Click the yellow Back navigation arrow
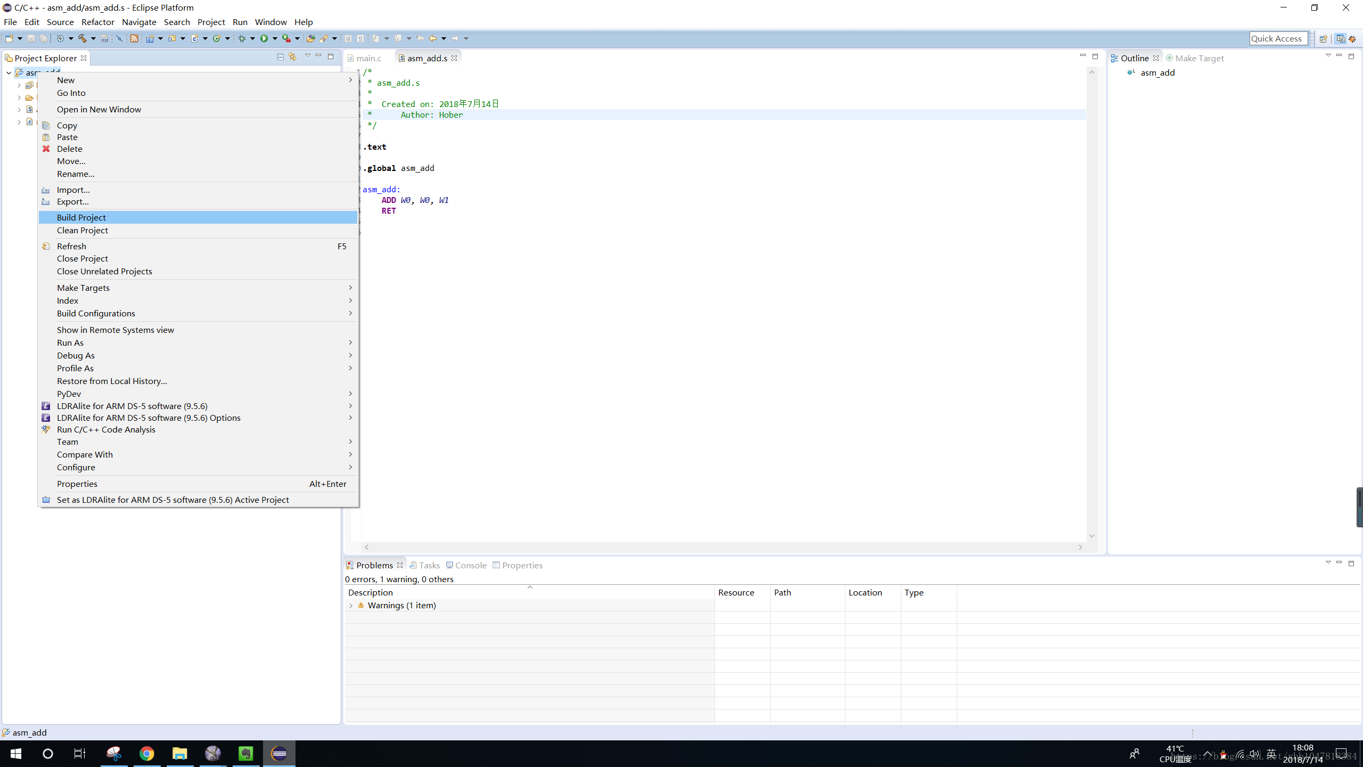This screenshot has width=1363, height=767. tap(432, 38)
